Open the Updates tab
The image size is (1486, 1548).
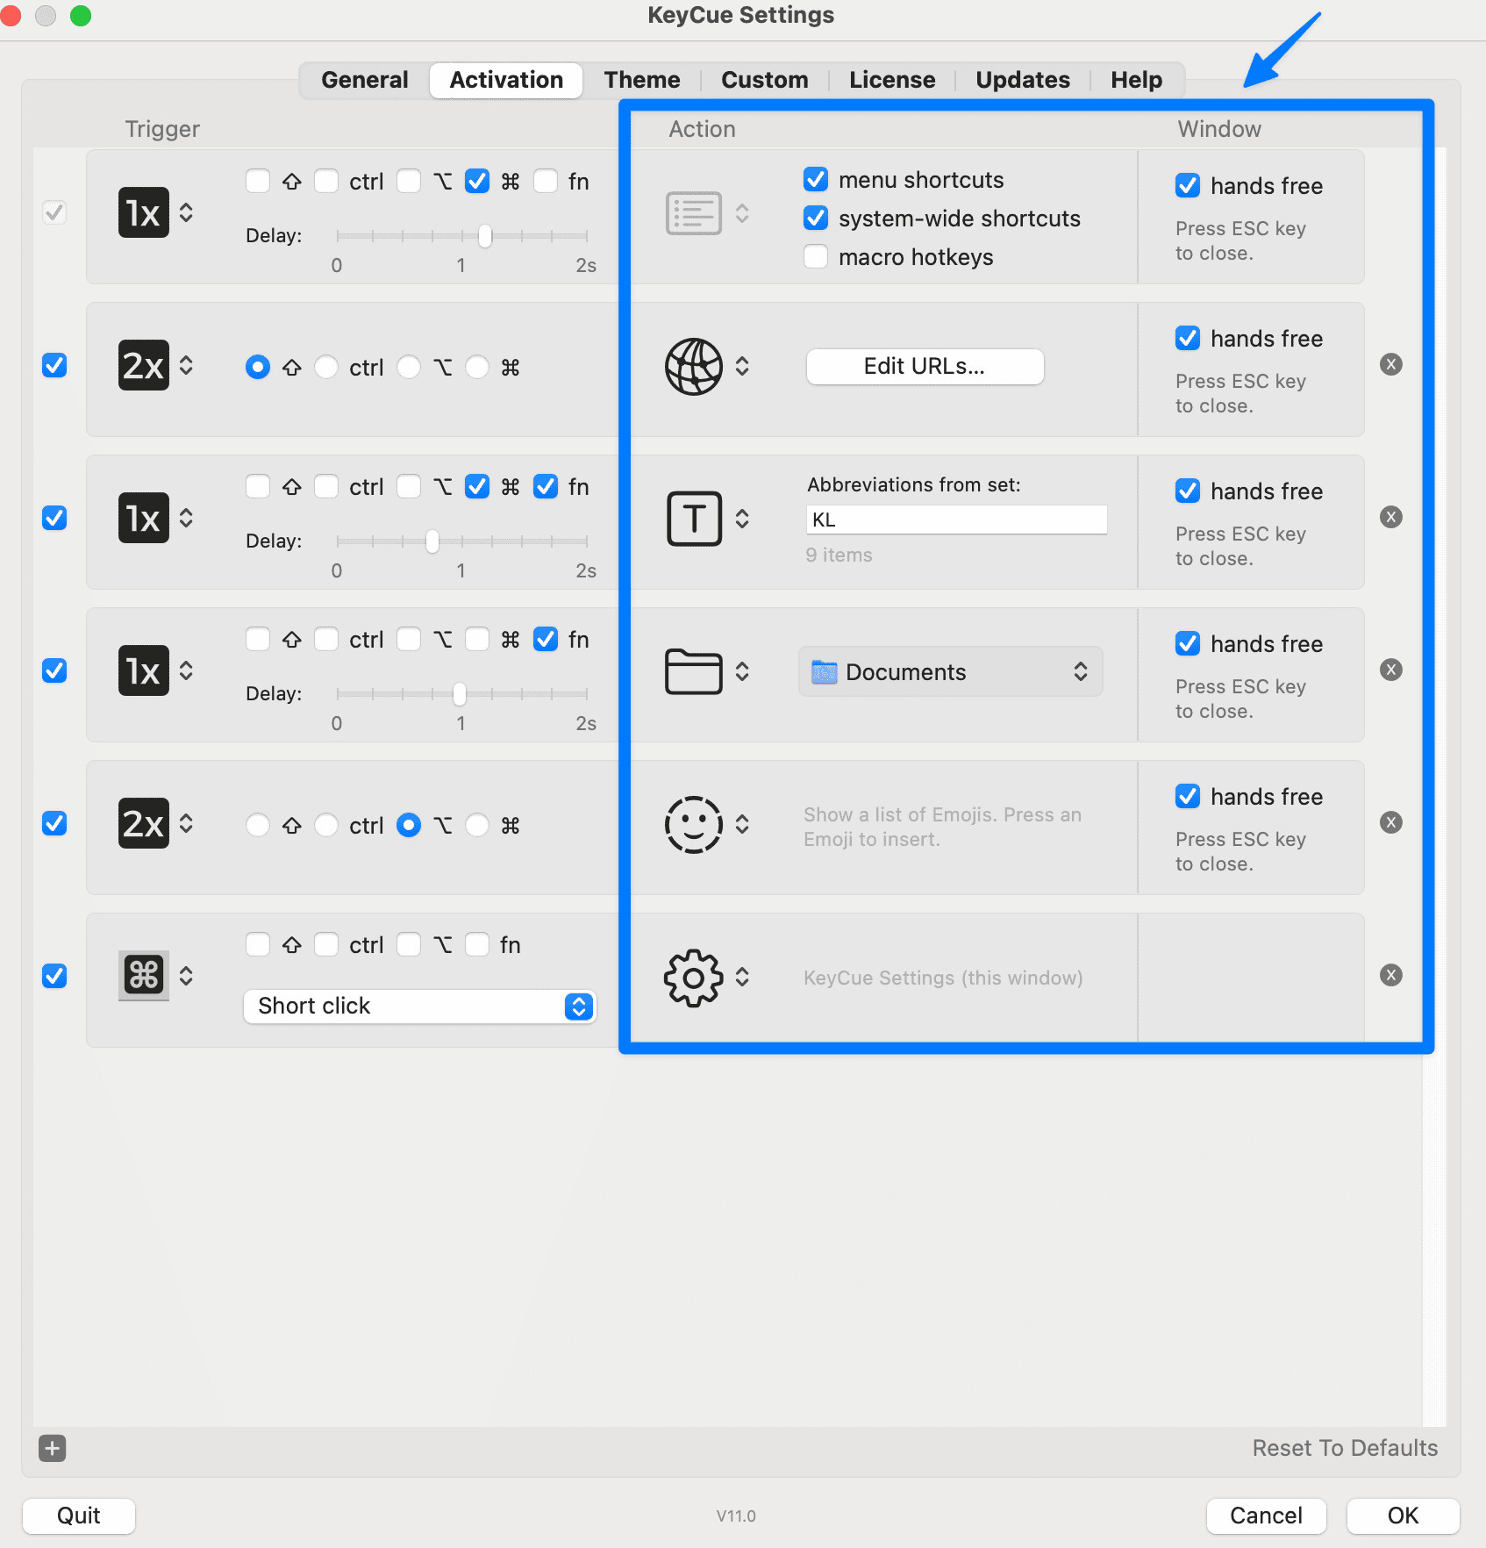[1023, 80]
